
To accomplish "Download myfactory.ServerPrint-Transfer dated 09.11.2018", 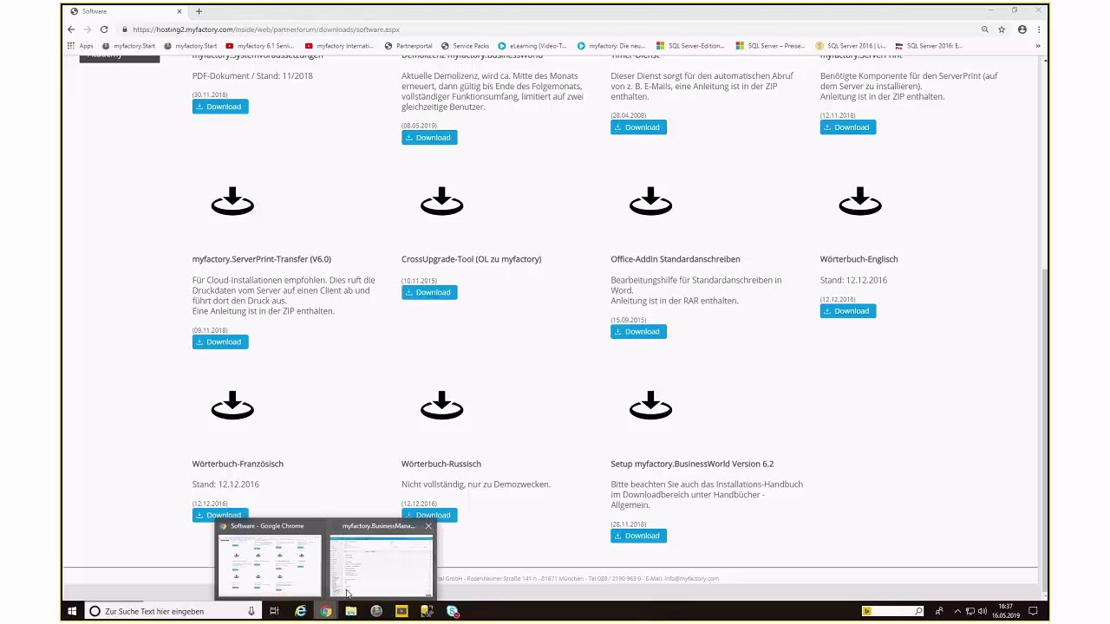I will (220, 342).
